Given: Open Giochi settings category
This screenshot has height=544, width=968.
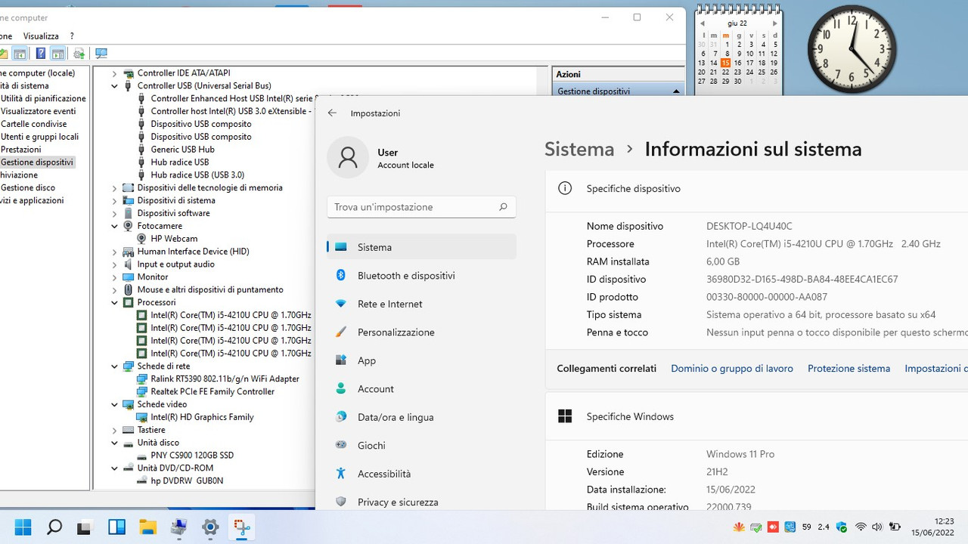Looking at the screenshot, I should point(421,446).
